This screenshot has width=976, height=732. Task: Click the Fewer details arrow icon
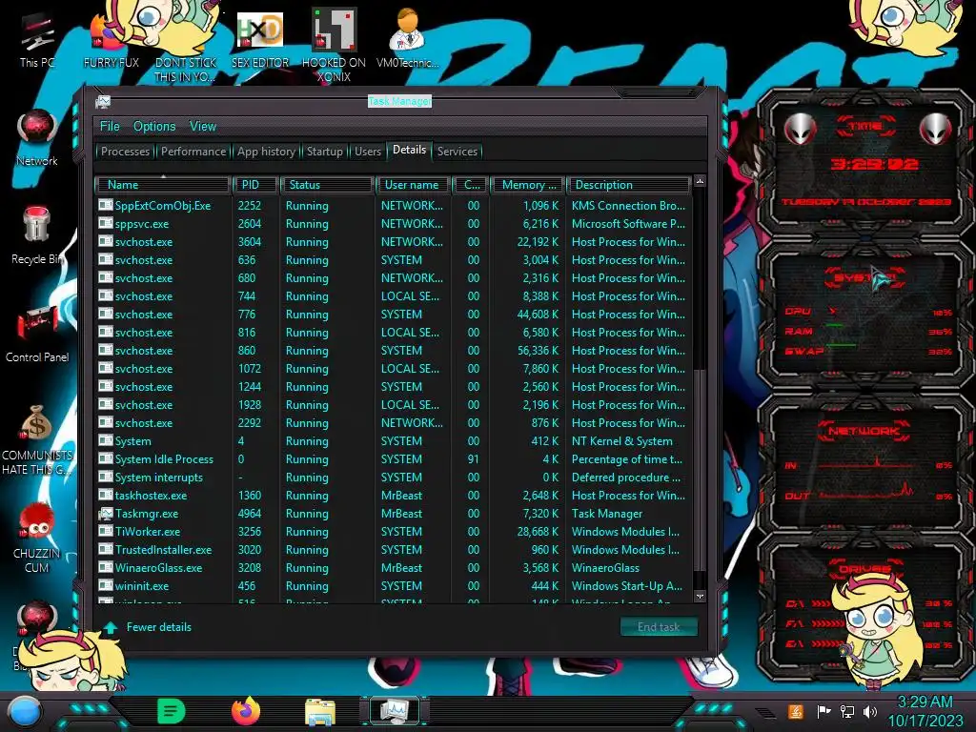[x=111, y=627]
